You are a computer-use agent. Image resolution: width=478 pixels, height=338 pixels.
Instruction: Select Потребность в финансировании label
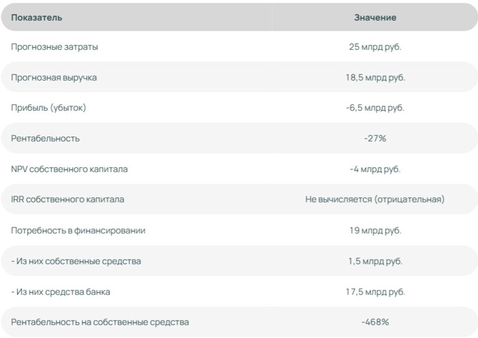click(x=79, y=230)
